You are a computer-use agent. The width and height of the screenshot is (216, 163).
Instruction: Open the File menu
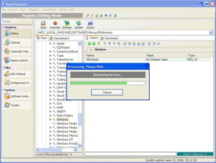[x=4, y=10]
